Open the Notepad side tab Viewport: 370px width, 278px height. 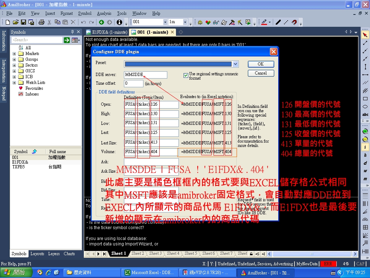pos(4,94)
